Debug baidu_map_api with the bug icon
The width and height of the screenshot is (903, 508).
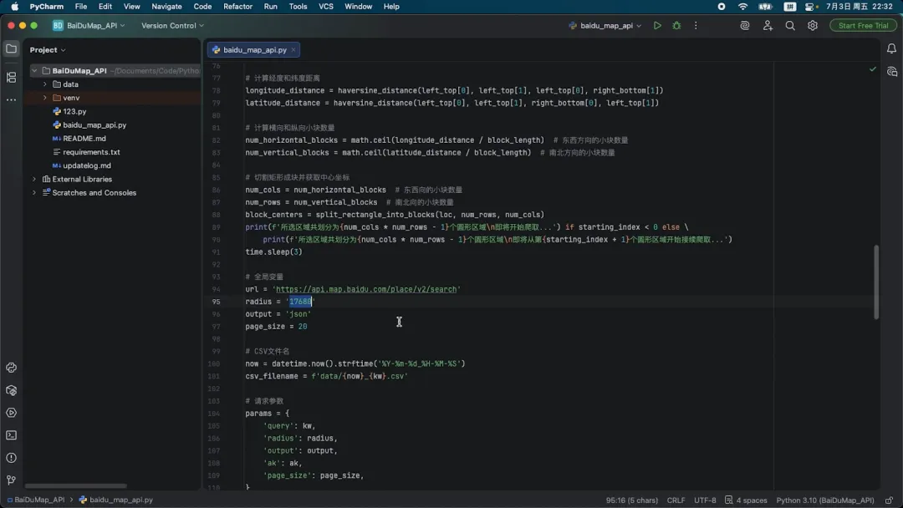[x=676, y=25]
